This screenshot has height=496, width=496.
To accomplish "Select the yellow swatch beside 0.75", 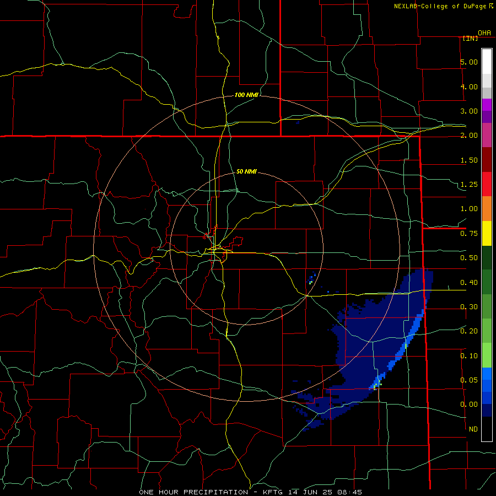I will 487,233.
